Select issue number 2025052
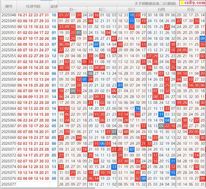Viewport: 206px width, 189px height. click(9, 39)
